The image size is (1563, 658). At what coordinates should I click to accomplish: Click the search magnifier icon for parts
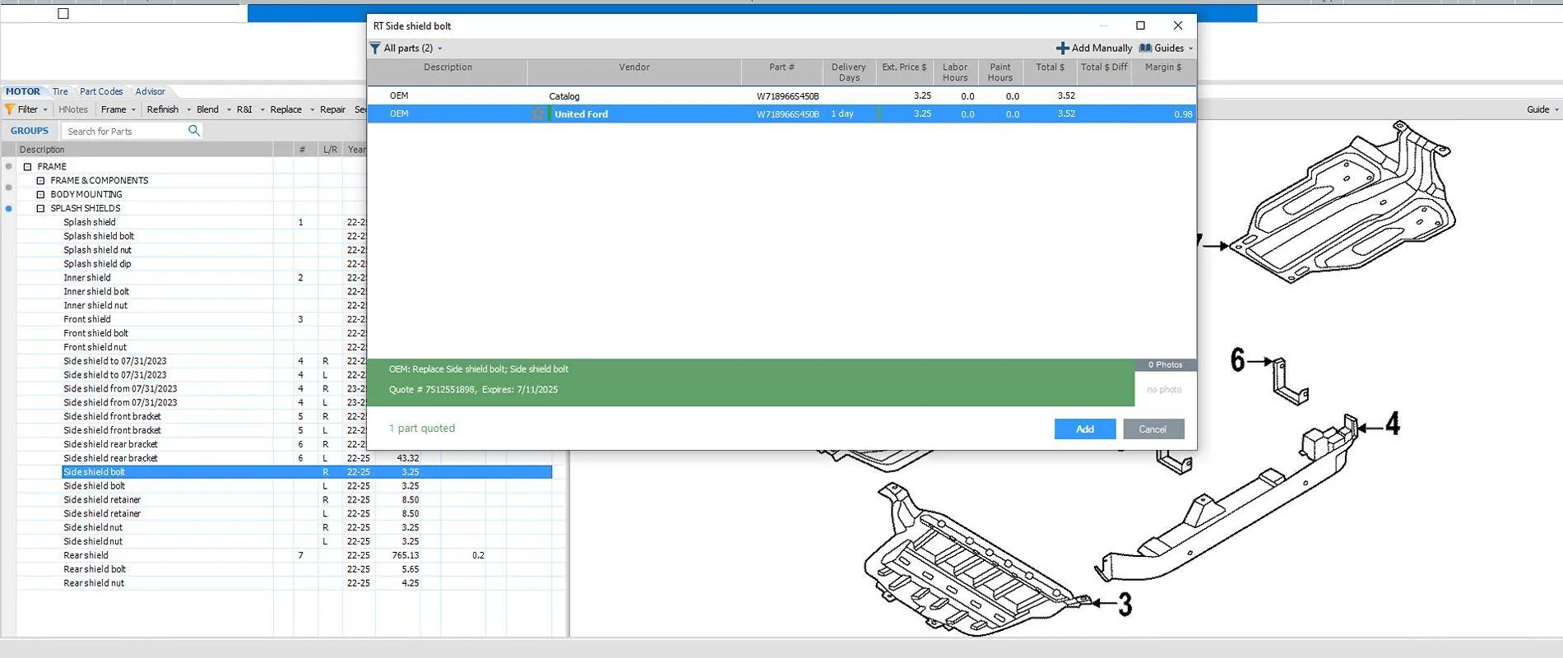[x=194, y=131]
